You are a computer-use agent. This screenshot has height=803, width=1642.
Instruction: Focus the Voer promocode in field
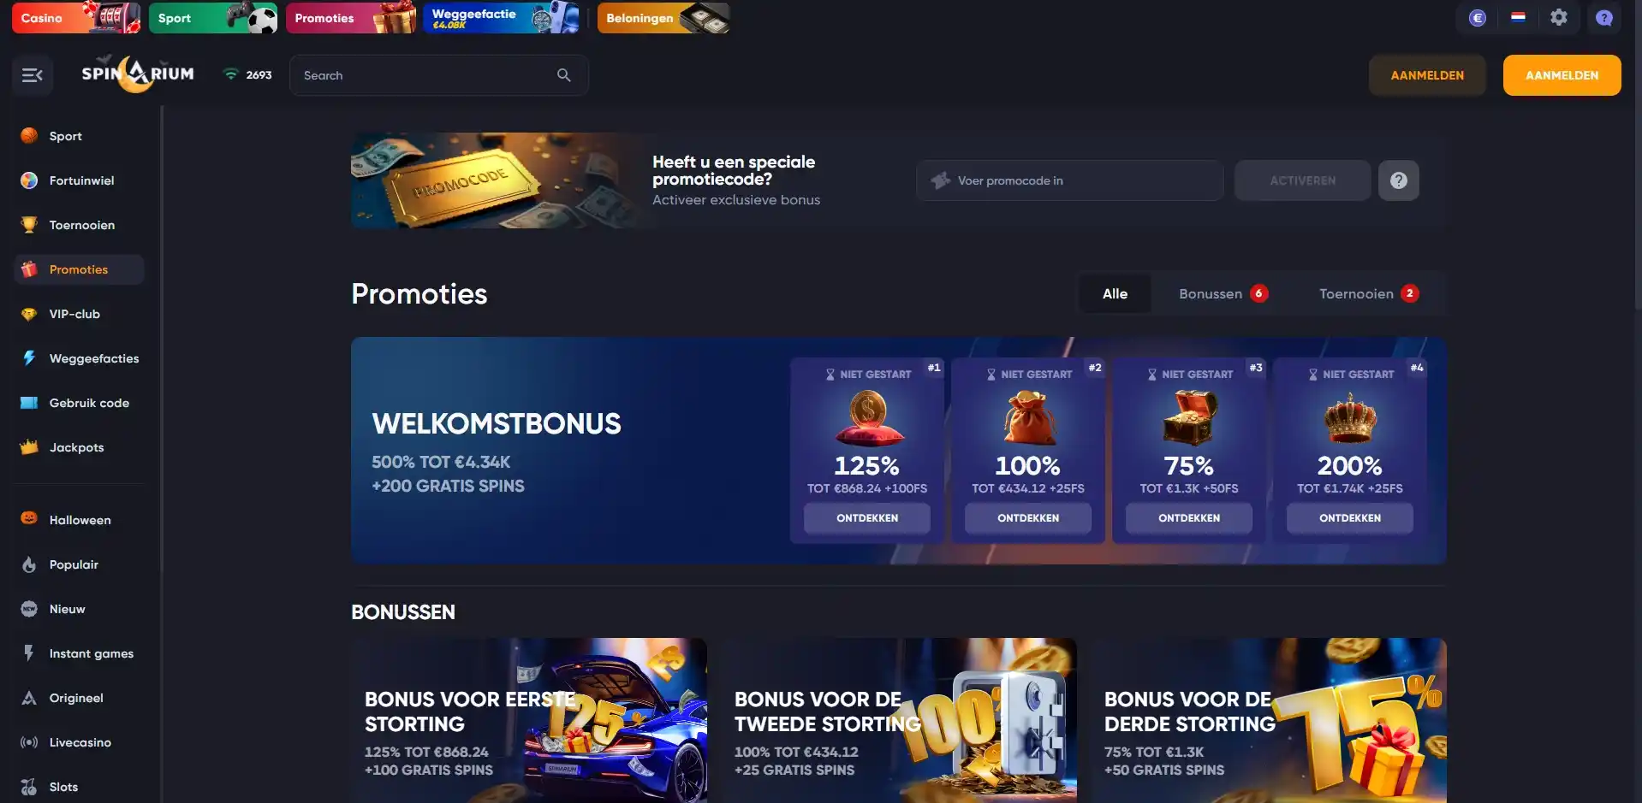tap(1069, 180)
